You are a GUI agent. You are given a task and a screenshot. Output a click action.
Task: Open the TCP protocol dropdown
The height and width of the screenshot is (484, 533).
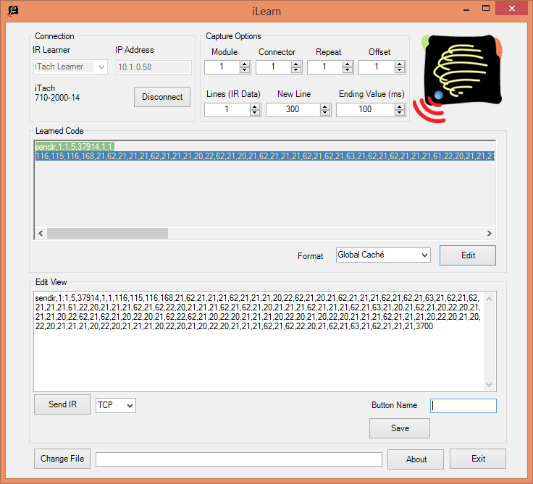click(x=116, y=406)
